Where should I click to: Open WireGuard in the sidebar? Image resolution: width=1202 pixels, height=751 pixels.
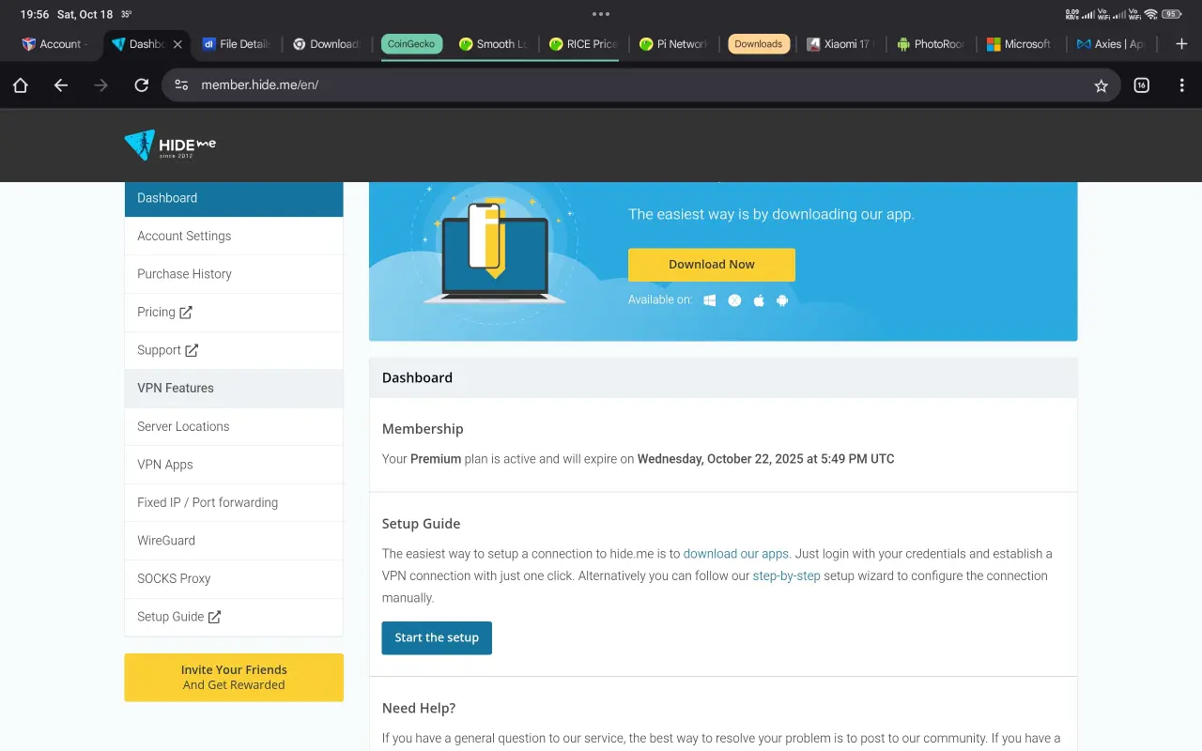234,541
